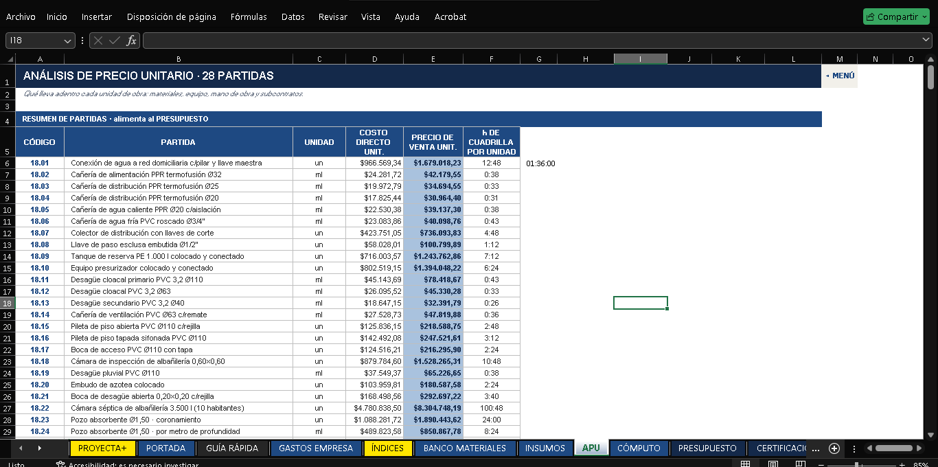Open the Fórmulas ribbon tab
Screen dimensions: 938x467
click(249, 16)
